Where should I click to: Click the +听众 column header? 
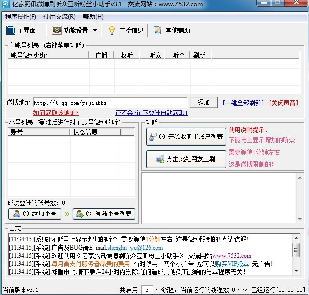click(x=177, y=55)
